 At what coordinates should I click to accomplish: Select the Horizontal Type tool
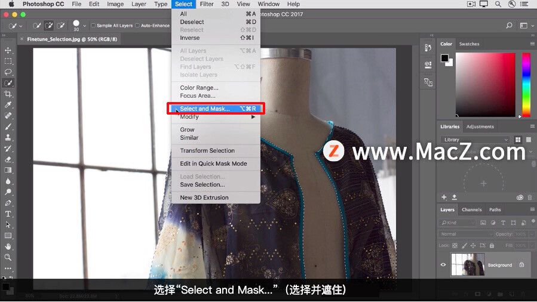click(x=8, y=214)
